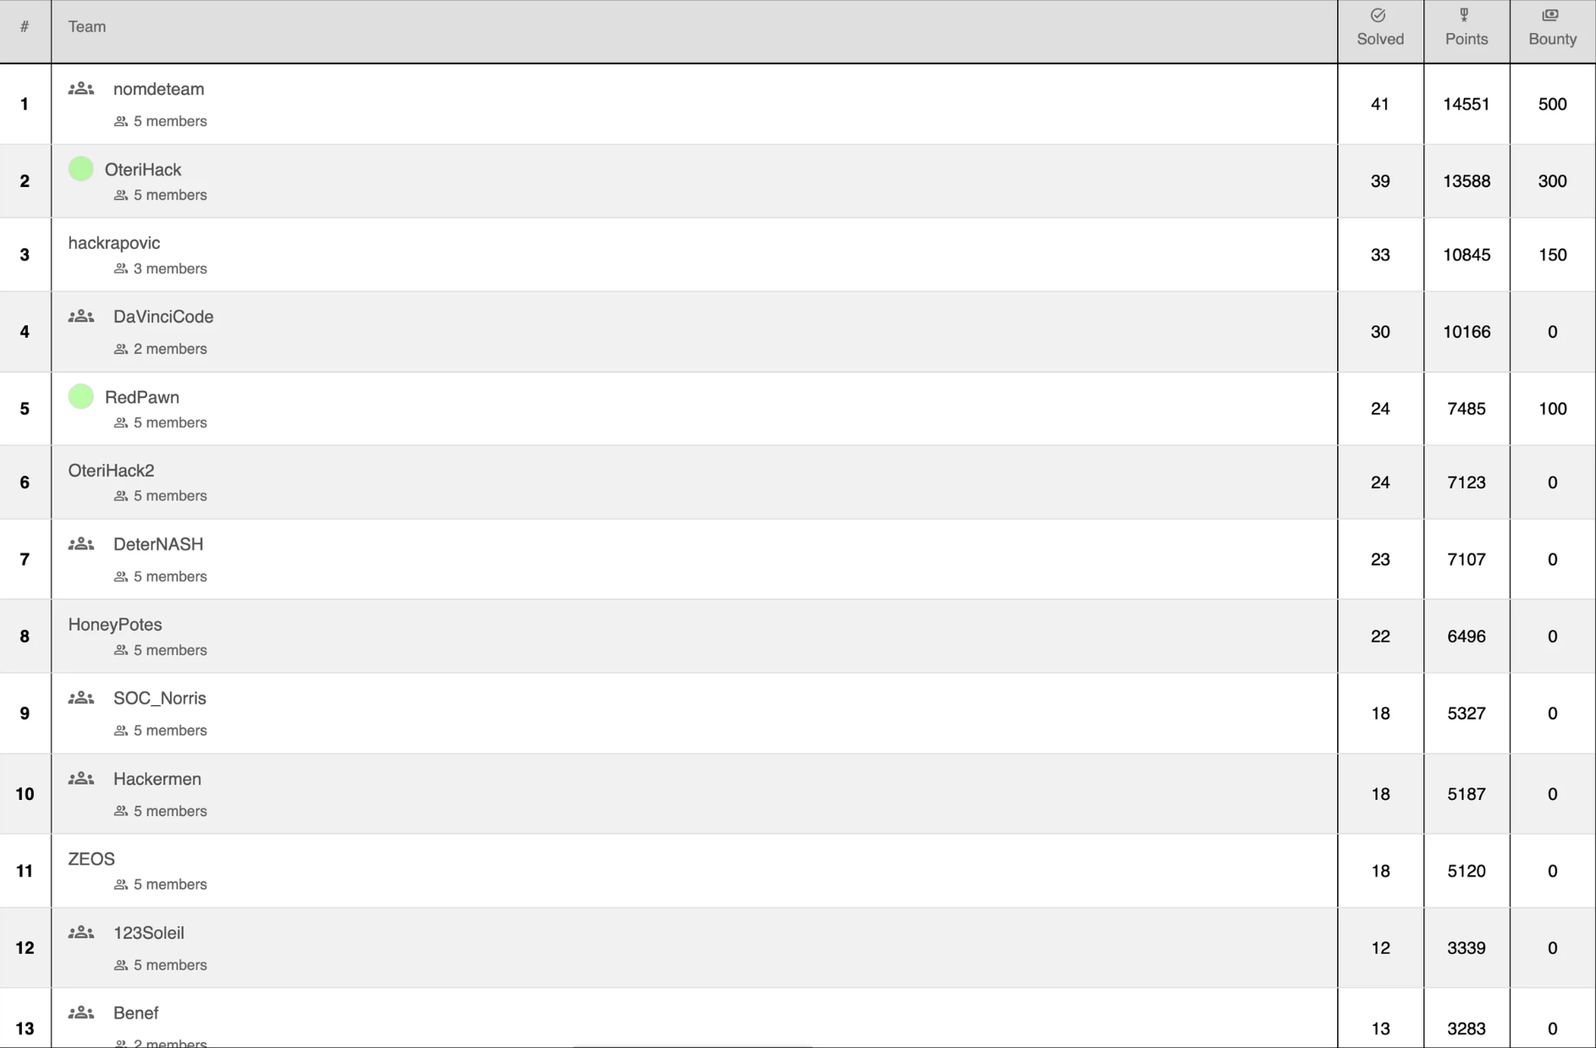This screenshot has width=1596, height=1048.
Task: Click DaVinciCode's 2 members label
Action: click(x=169, y=350)
